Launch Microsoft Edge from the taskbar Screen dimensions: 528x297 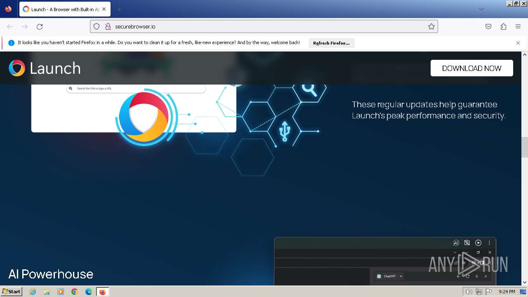coord(89,292)
